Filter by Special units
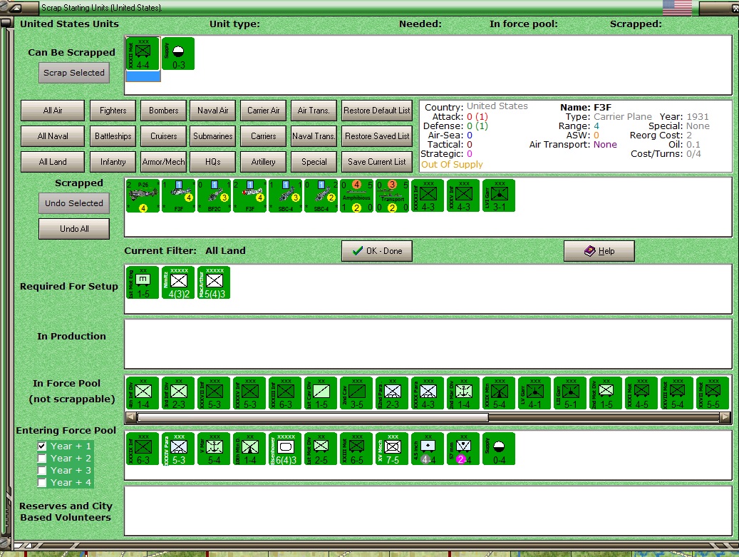 point(314,162)
